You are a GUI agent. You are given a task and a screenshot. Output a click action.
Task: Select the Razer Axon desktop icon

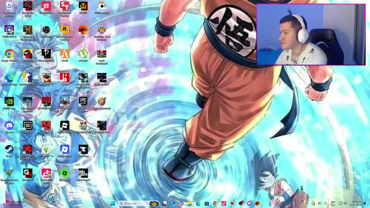pos(65,175)
